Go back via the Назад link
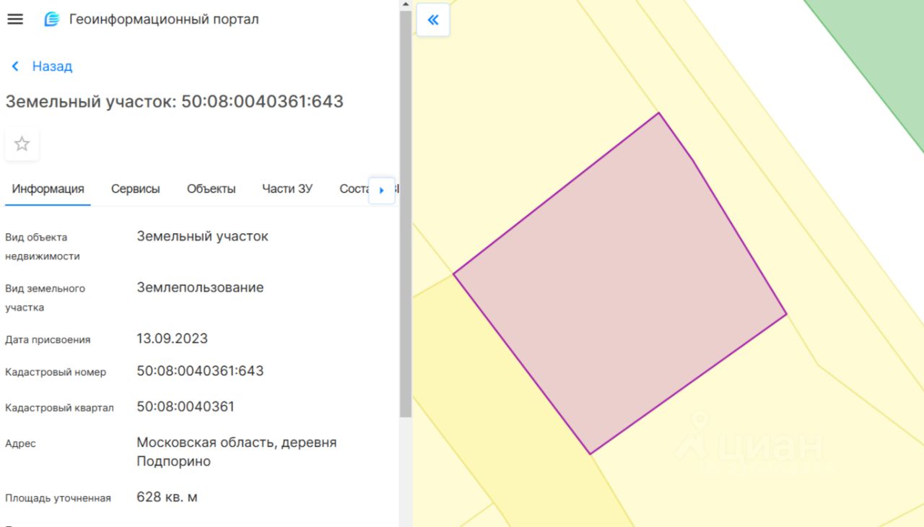 point(52,66)
